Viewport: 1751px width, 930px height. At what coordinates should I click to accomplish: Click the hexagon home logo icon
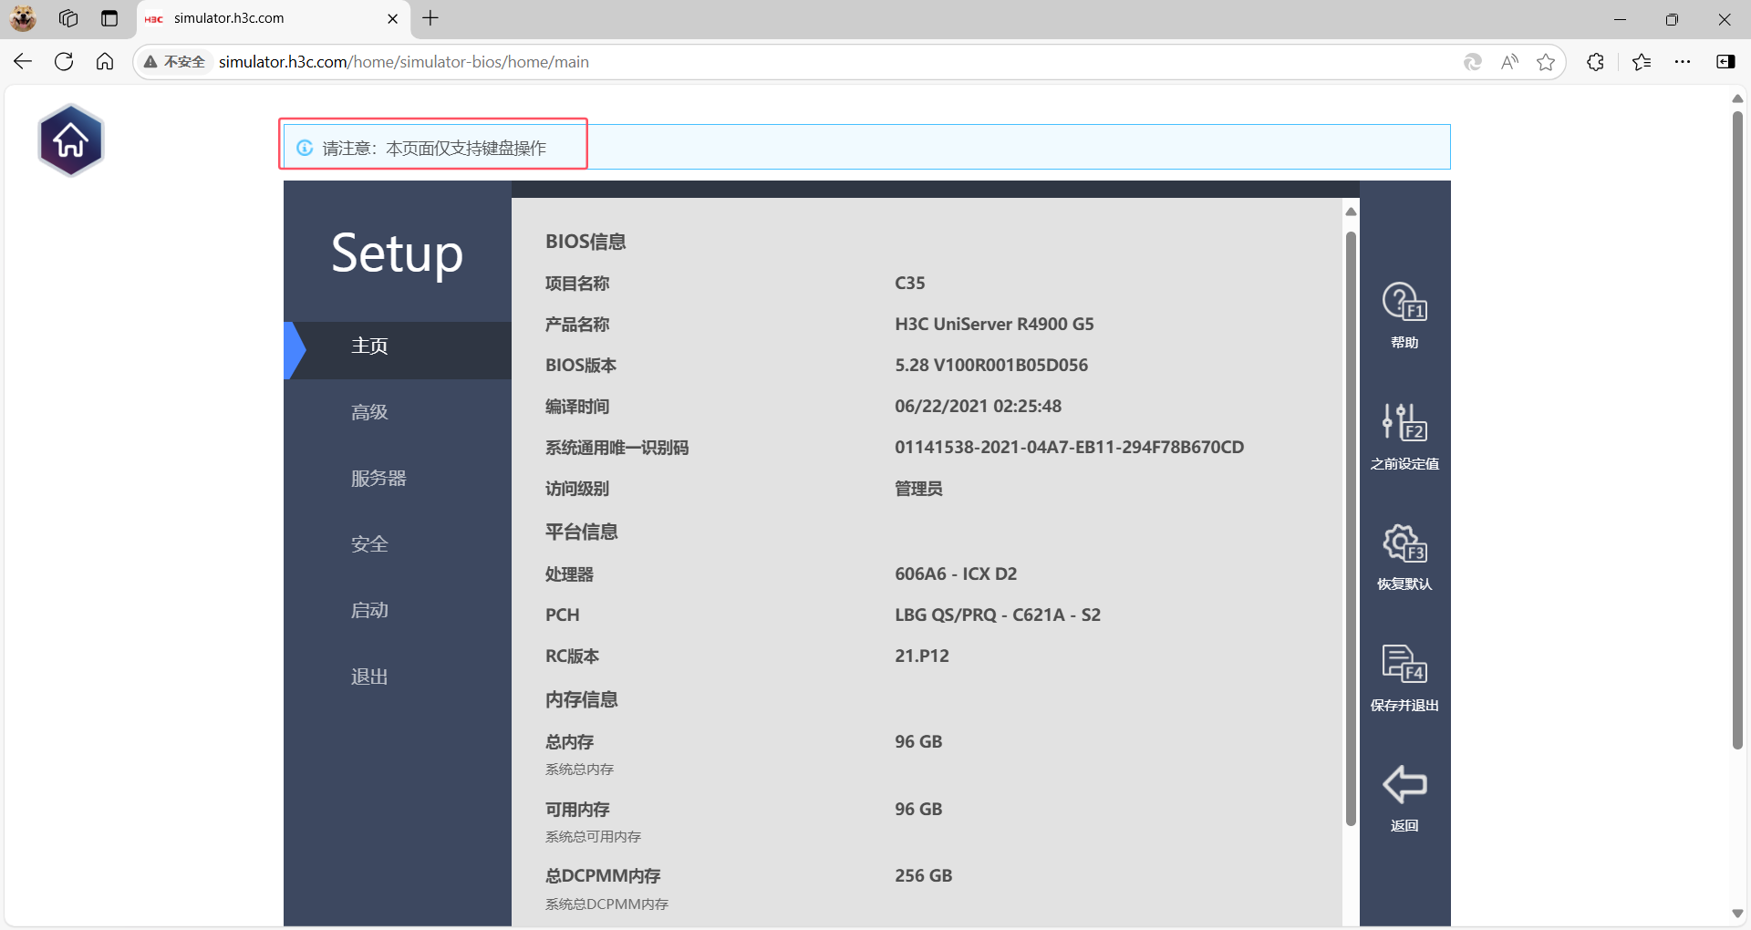coord(71,140)
